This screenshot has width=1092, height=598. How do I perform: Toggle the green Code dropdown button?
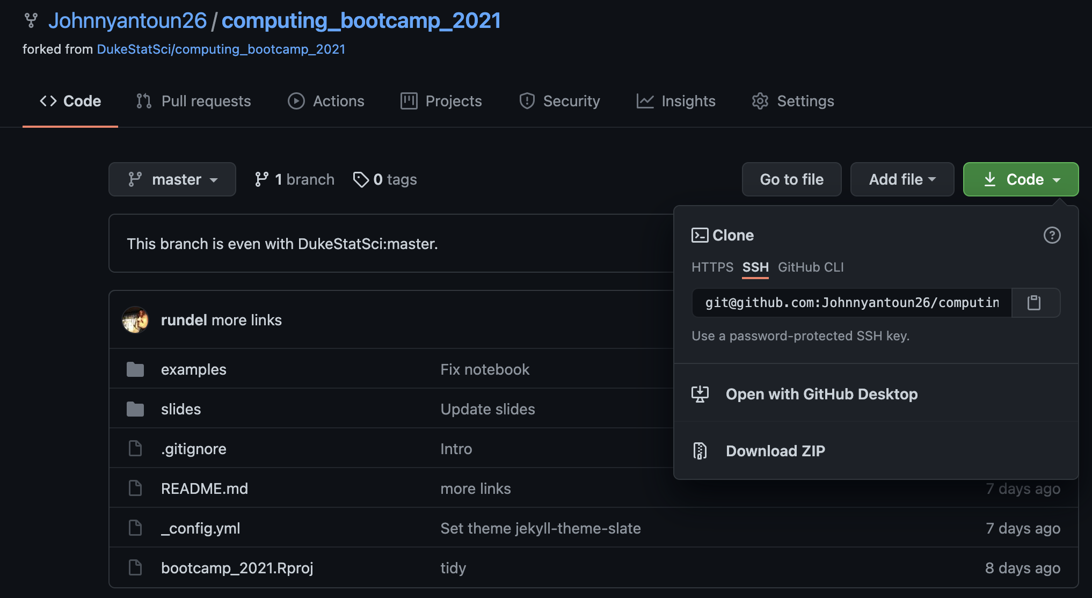coord(1021,179)
